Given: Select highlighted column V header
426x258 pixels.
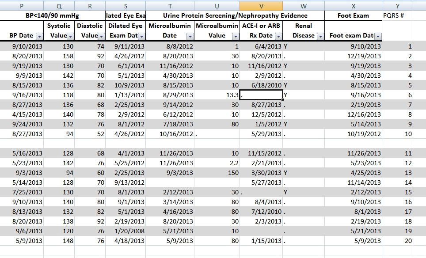Looking at the screenshot, I should point(261,6).
